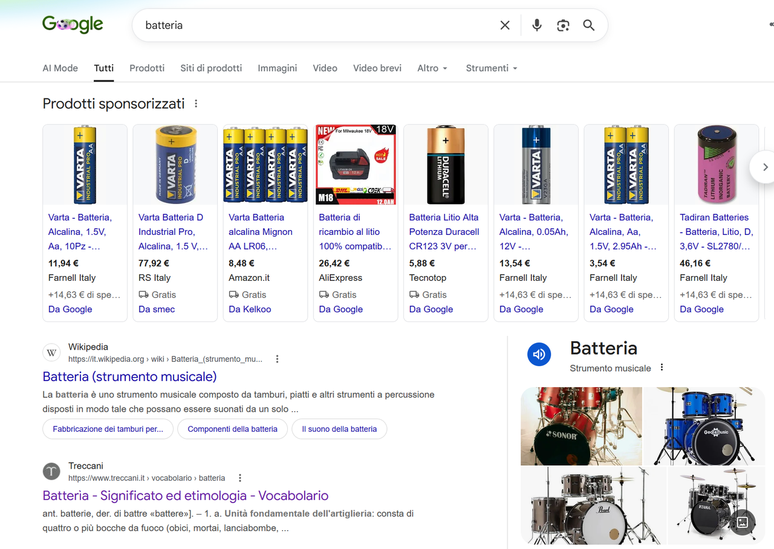Screen dimensions: 774x549
Task: Open three-dot menu beside Strumento musicale
Action: 662,368
